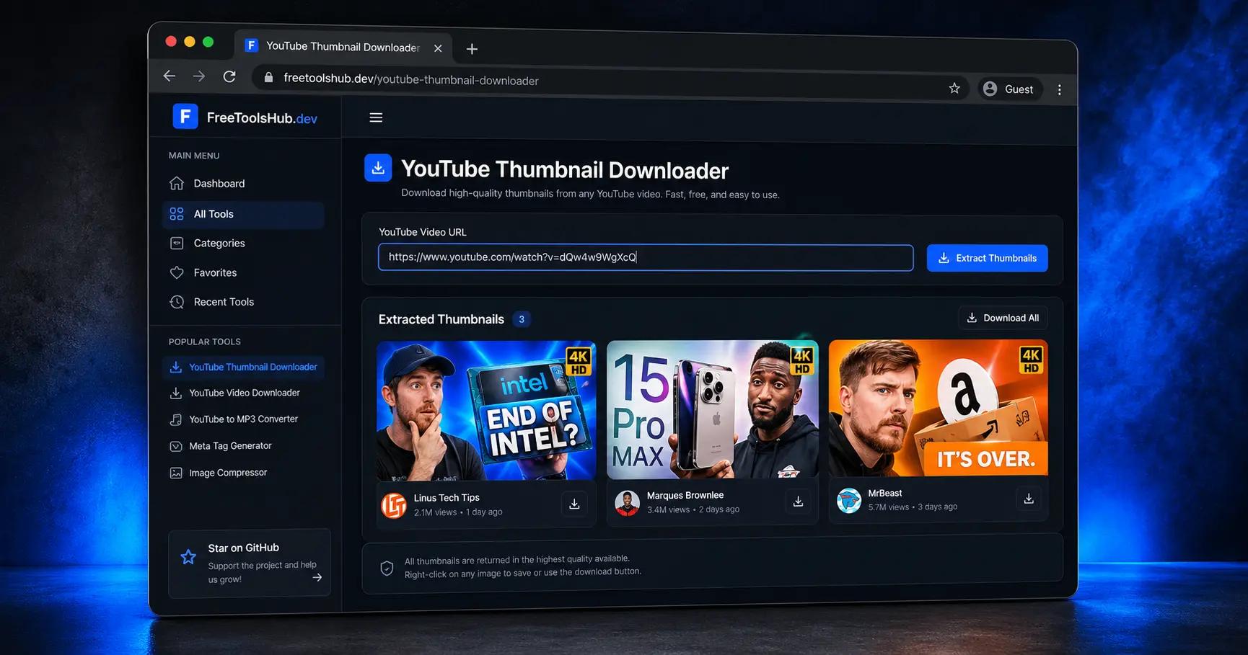Bookmark this page with the star icon

[954, 88]
